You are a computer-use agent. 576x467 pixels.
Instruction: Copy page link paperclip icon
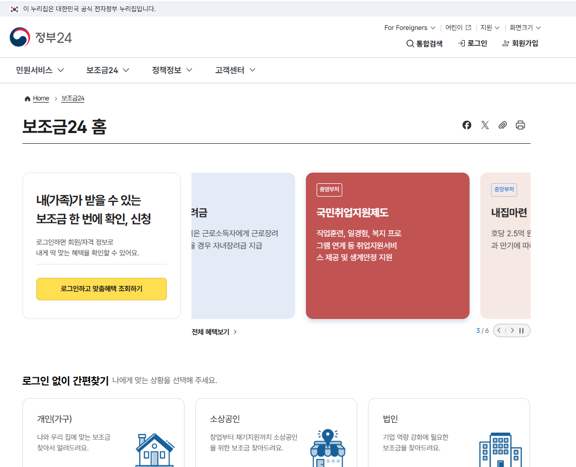(x=503, y=125)
